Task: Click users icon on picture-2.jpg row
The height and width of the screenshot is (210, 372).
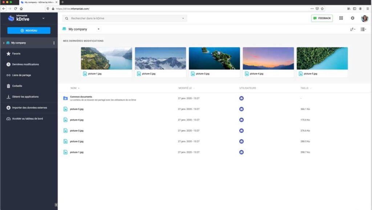Action: pyautogui.click(x=241, y=141)
